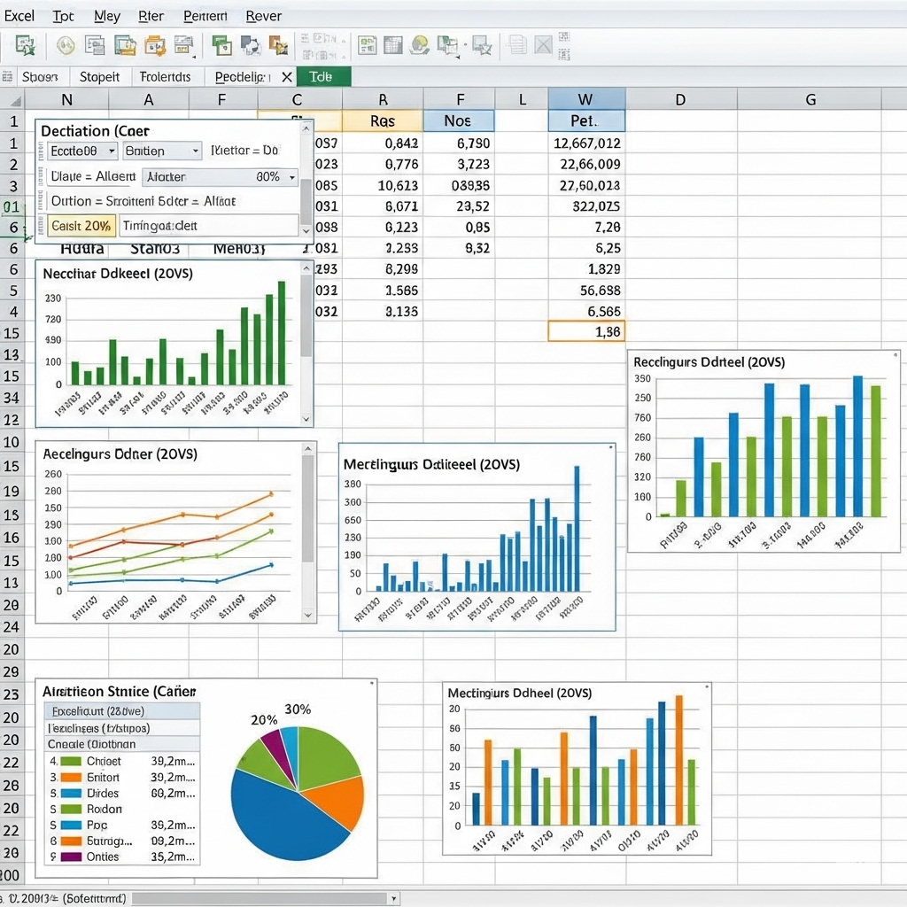Click the globe toolbar icon
The width and height of the screenshot is (907, 907).
click(x=420, y=45)
